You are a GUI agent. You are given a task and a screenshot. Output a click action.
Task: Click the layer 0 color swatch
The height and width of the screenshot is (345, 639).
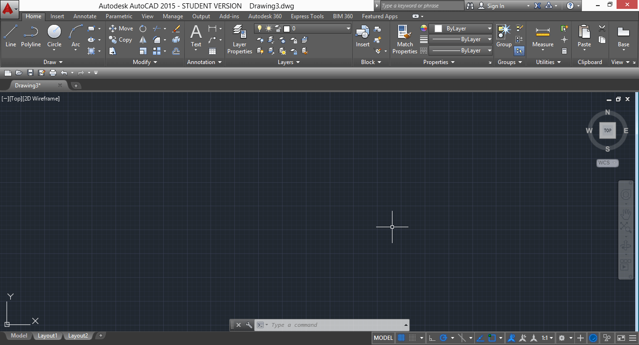point(287,29)
